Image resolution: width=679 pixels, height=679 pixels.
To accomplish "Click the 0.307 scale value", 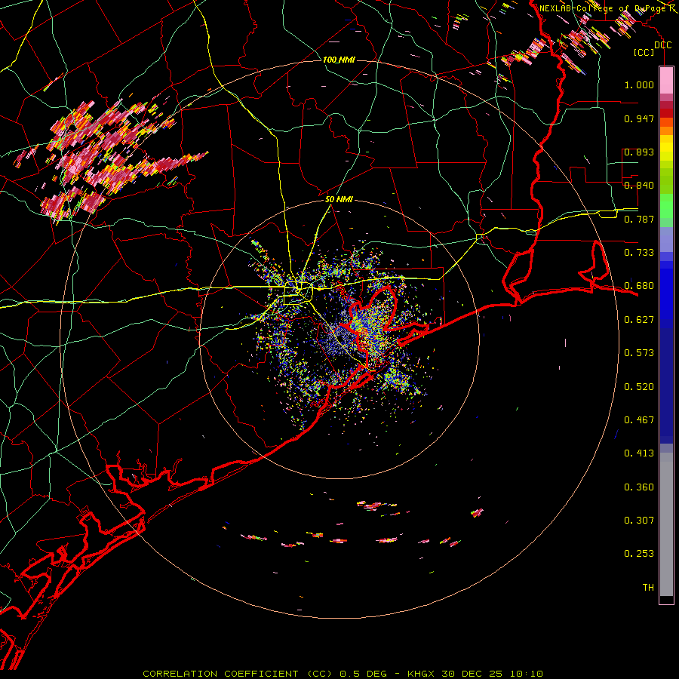I will [x=639, y=521].
